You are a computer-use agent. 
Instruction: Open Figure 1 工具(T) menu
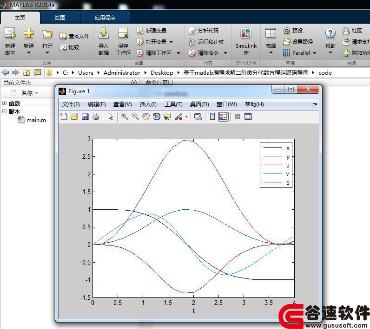click(x=173, y=104)
